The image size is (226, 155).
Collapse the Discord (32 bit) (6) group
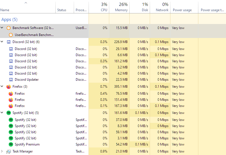pos(2,42)
